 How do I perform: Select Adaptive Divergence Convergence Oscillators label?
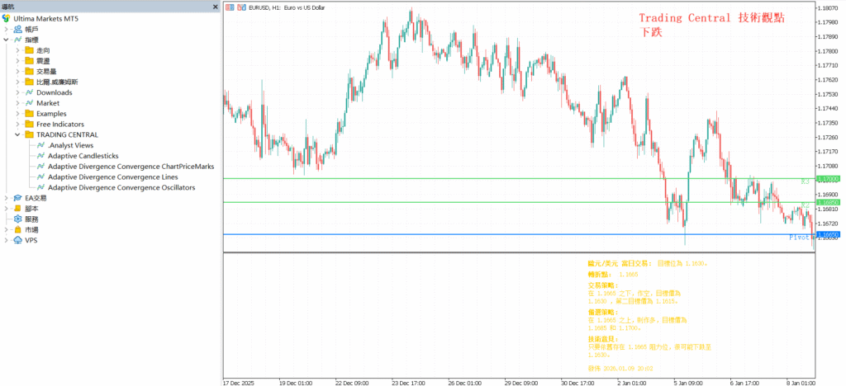coord(121,187)
